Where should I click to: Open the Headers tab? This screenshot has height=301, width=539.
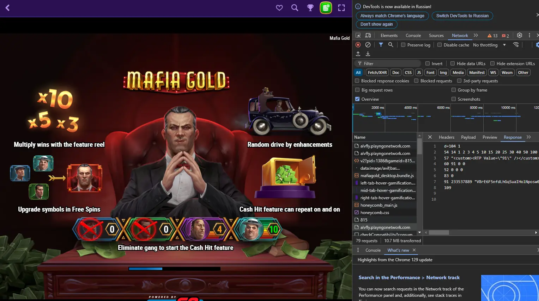[447, 137]
